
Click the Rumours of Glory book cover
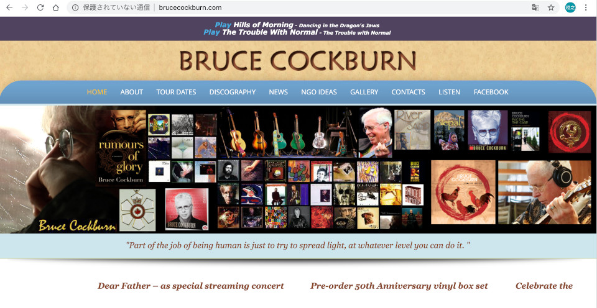click(x=121, y=148)
